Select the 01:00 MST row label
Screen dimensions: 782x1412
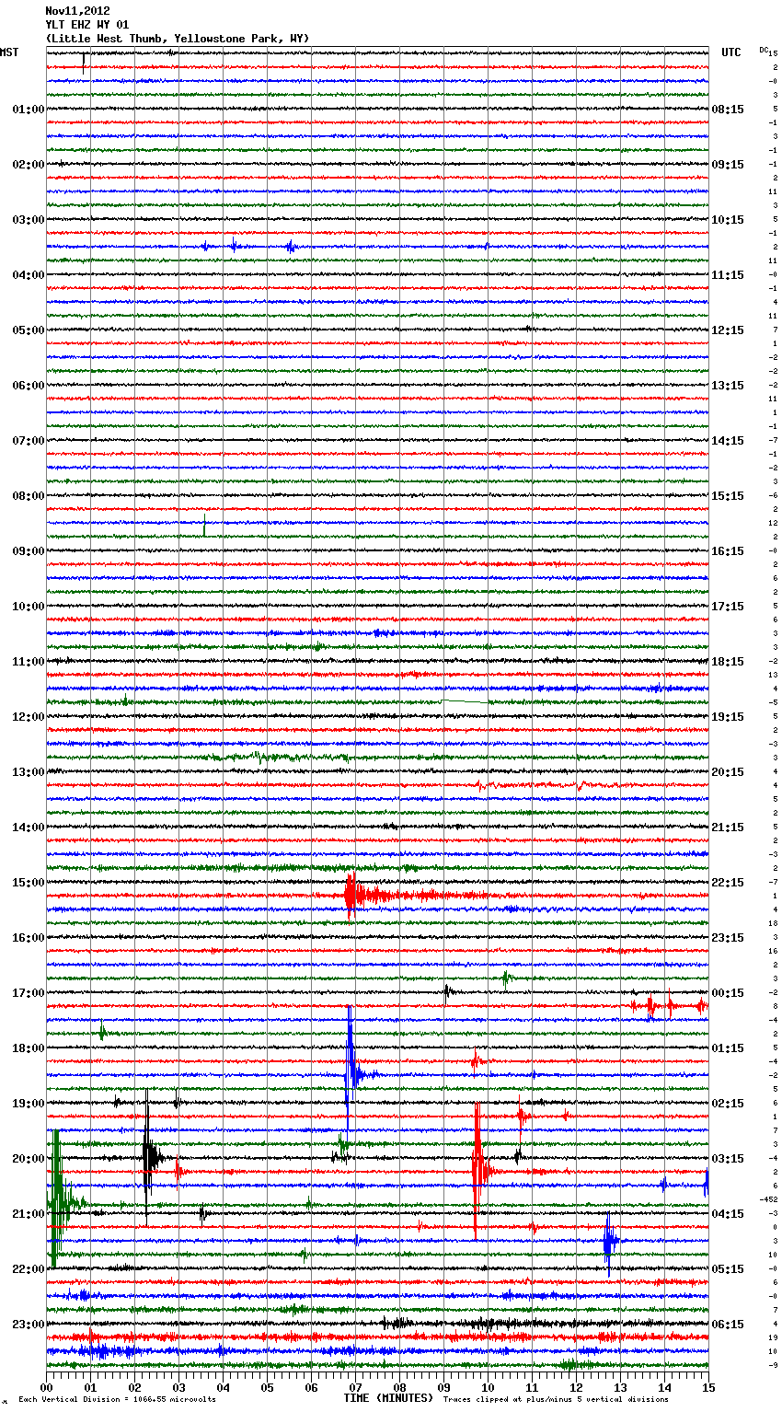(28, 110)
